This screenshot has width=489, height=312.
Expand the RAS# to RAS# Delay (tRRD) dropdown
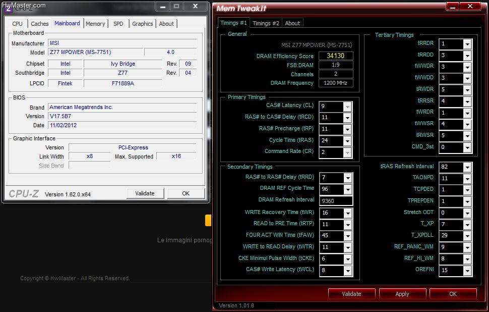(x=348, y=178)
